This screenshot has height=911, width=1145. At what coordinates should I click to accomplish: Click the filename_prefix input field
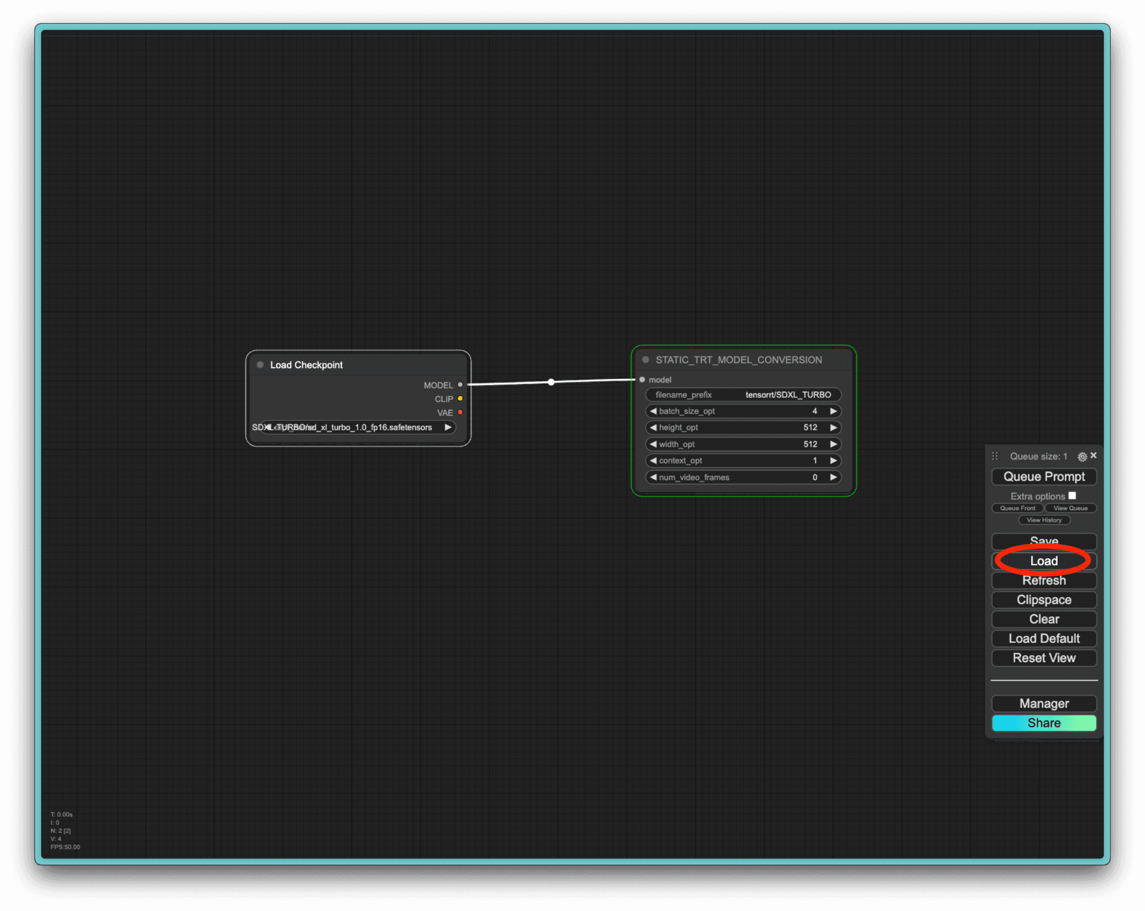(742, 395)
